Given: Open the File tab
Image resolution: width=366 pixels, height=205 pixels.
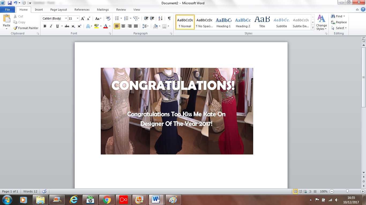Looking at the screenshot, I should (8, 10).
